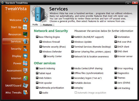
Task: Click the Misc Tweaks tools icon
Action: coord(26,92)
